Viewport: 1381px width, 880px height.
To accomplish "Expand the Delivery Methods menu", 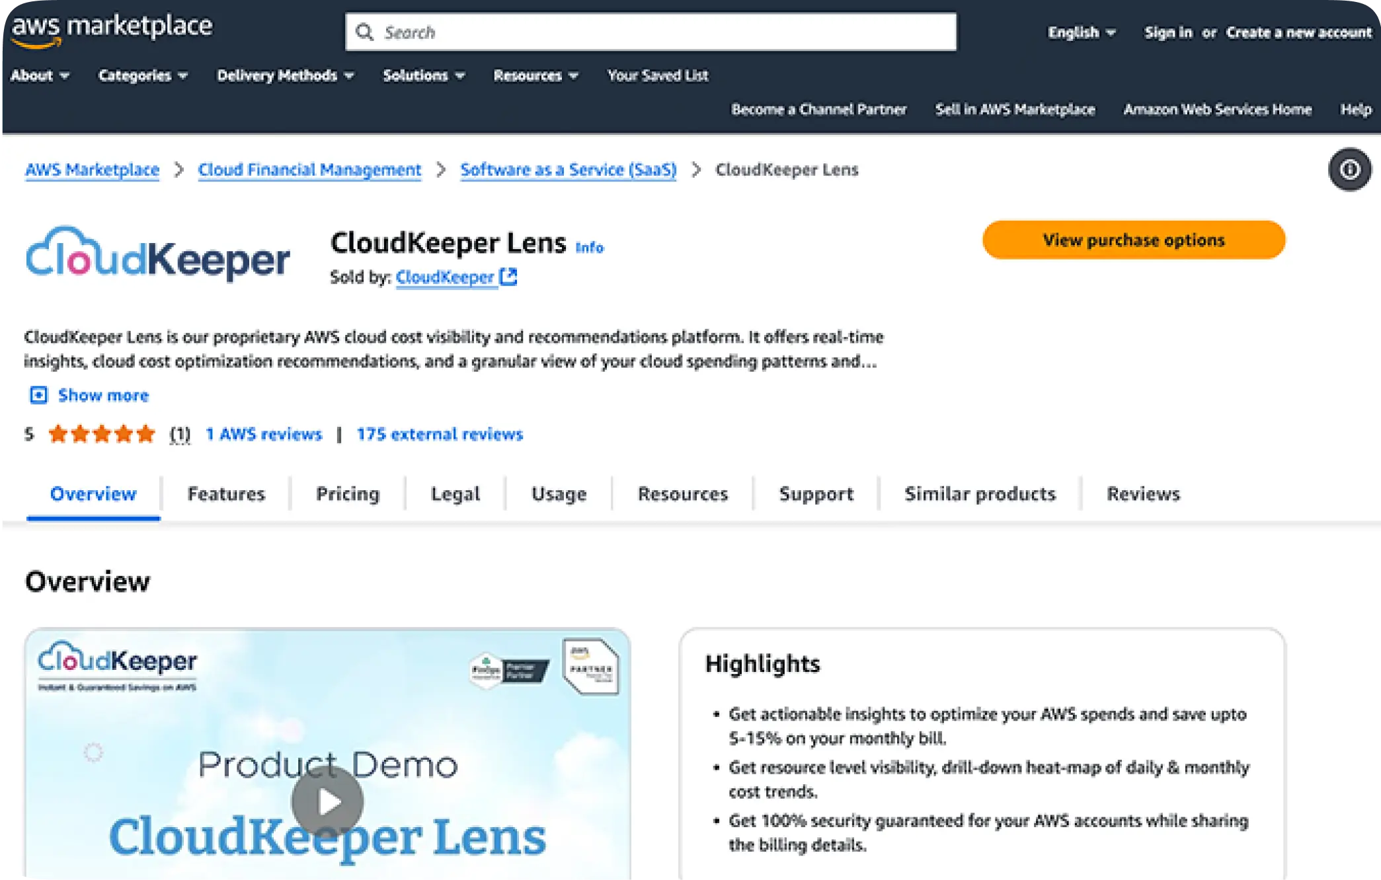I will (286, 75).
